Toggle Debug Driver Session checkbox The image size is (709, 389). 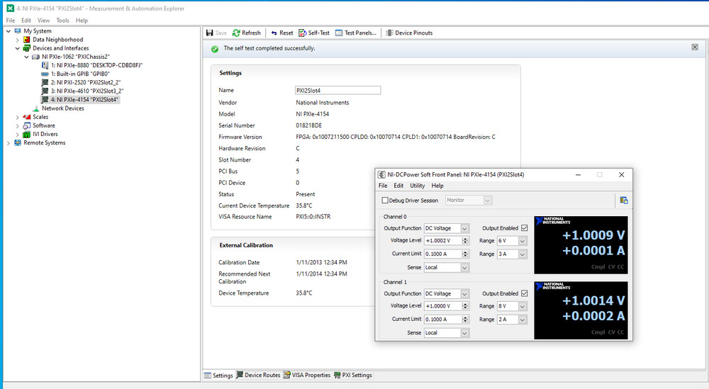385,200
